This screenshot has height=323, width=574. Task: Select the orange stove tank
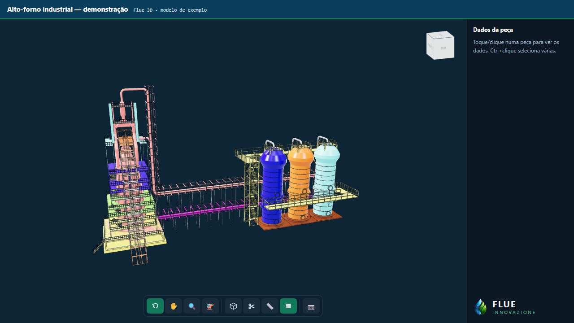pos(300,179)
